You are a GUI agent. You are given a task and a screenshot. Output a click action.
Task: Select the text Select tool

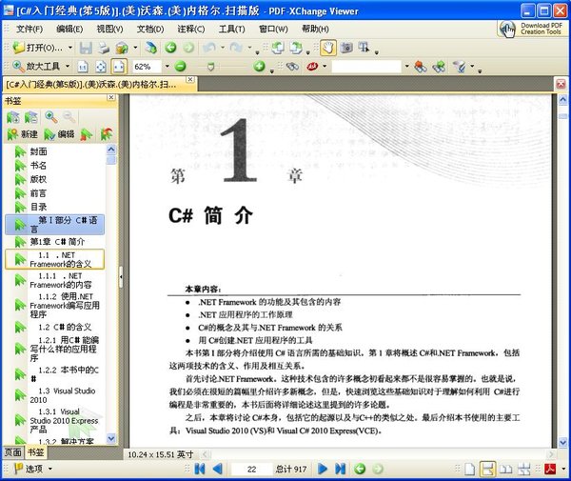364,48
